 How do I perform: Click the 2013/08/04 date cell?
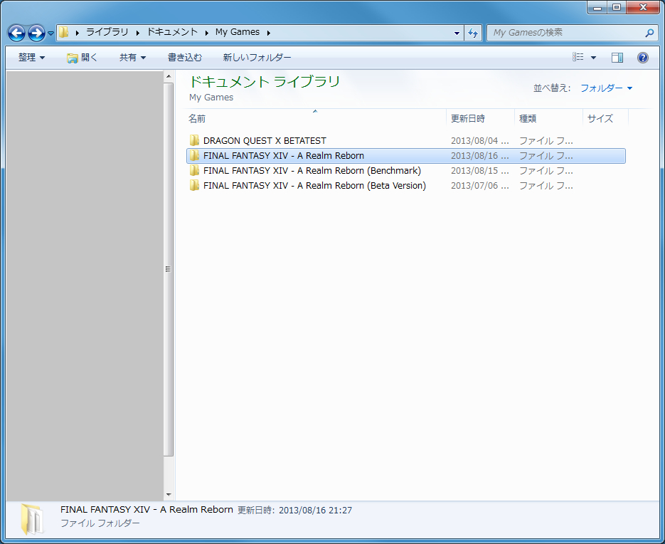479,140
